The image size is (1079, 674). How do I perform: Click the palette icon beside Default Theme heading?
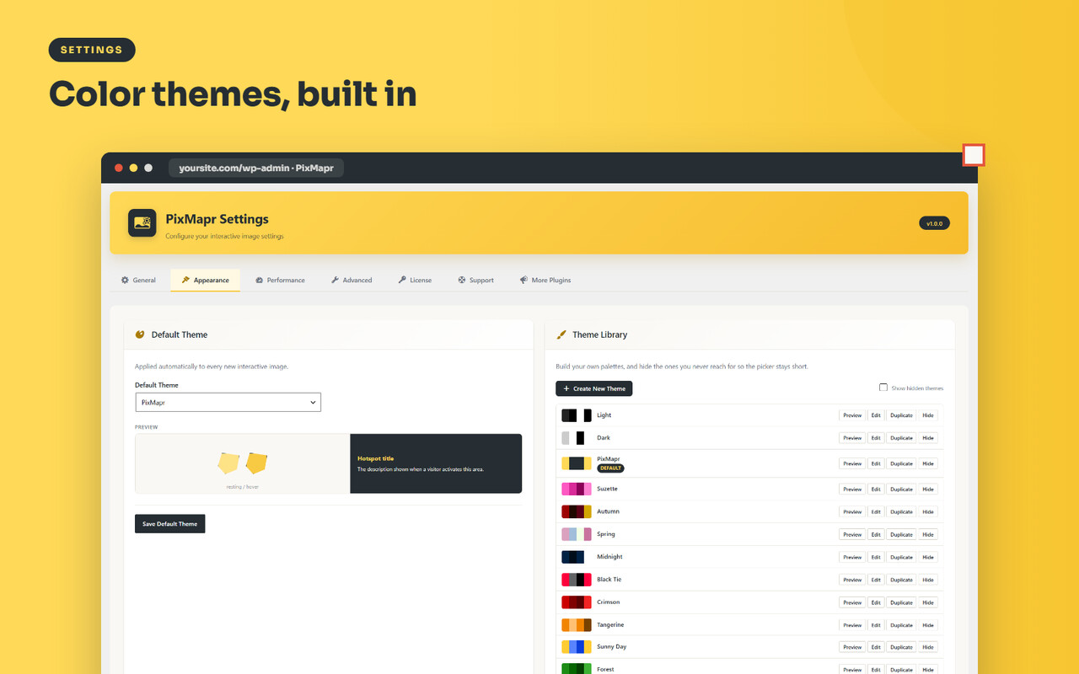tap(140, 334)
